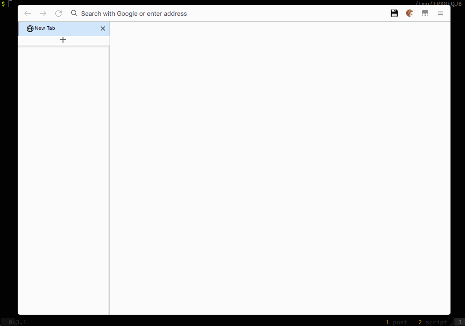Open the cookie extension icon
Screen dimensions: 465x326
pyautogui.click(x=410, y=14)
